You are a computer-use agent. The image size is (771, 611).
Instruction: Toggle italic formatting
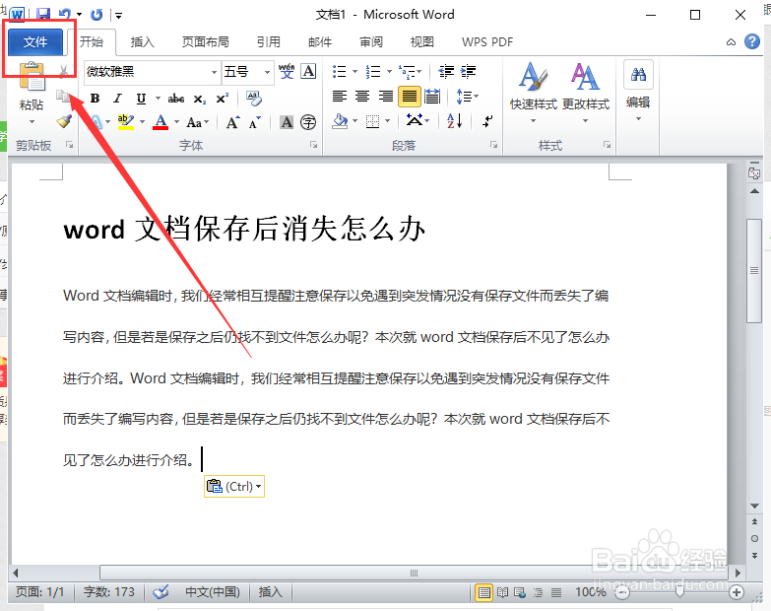click(117, 99)
